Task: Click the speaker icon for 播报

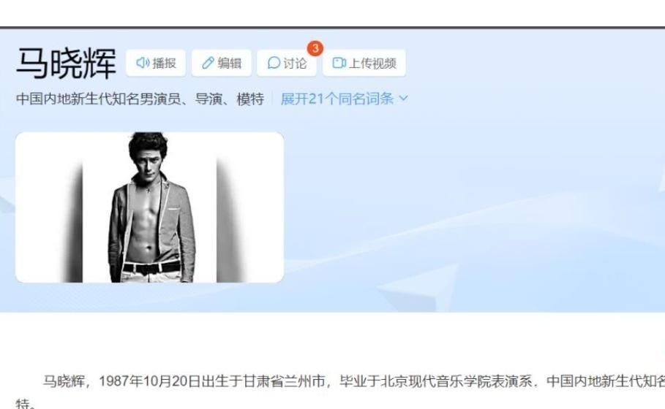Action: [143, 63]
